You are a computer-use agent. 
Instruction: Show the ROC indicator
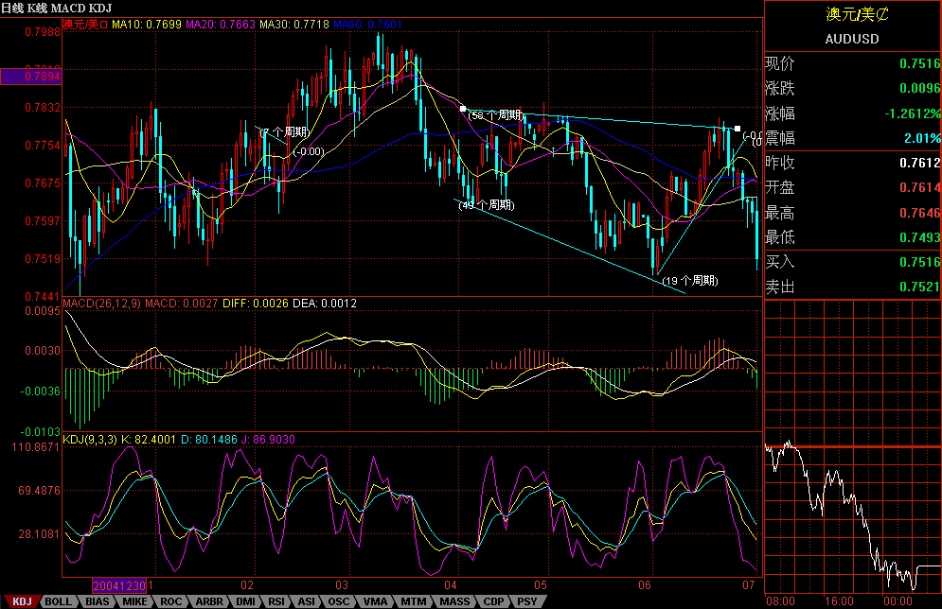(x=171, y=600)
